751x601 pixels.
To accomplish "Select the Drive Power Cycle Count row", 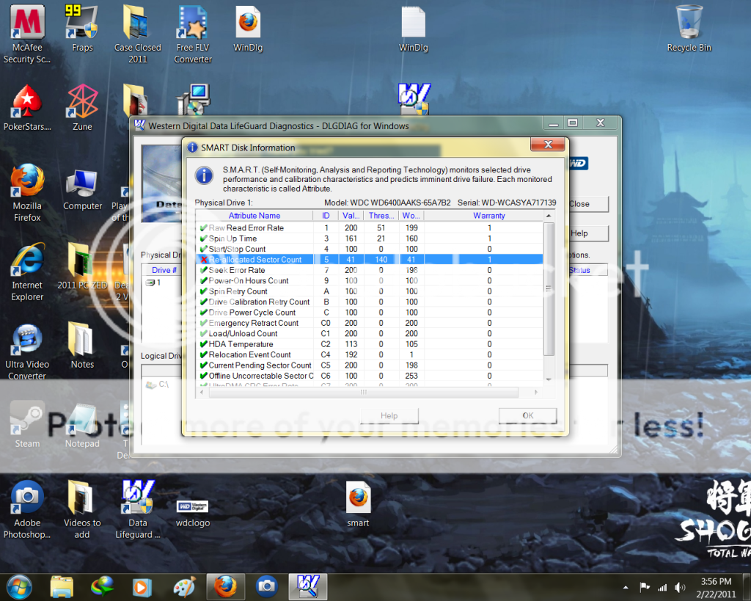I will (370, 313).
